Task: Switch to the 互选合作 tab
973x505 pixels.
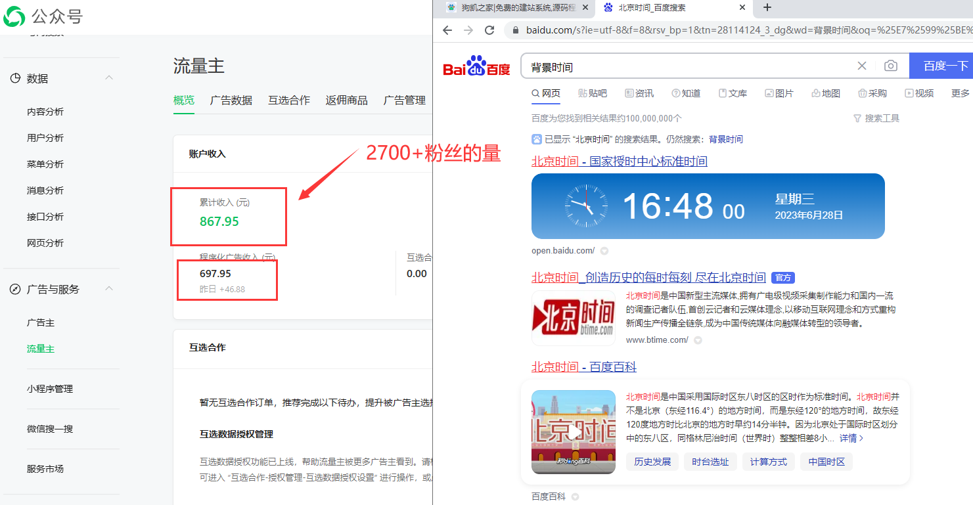Action: coord(288,100)
